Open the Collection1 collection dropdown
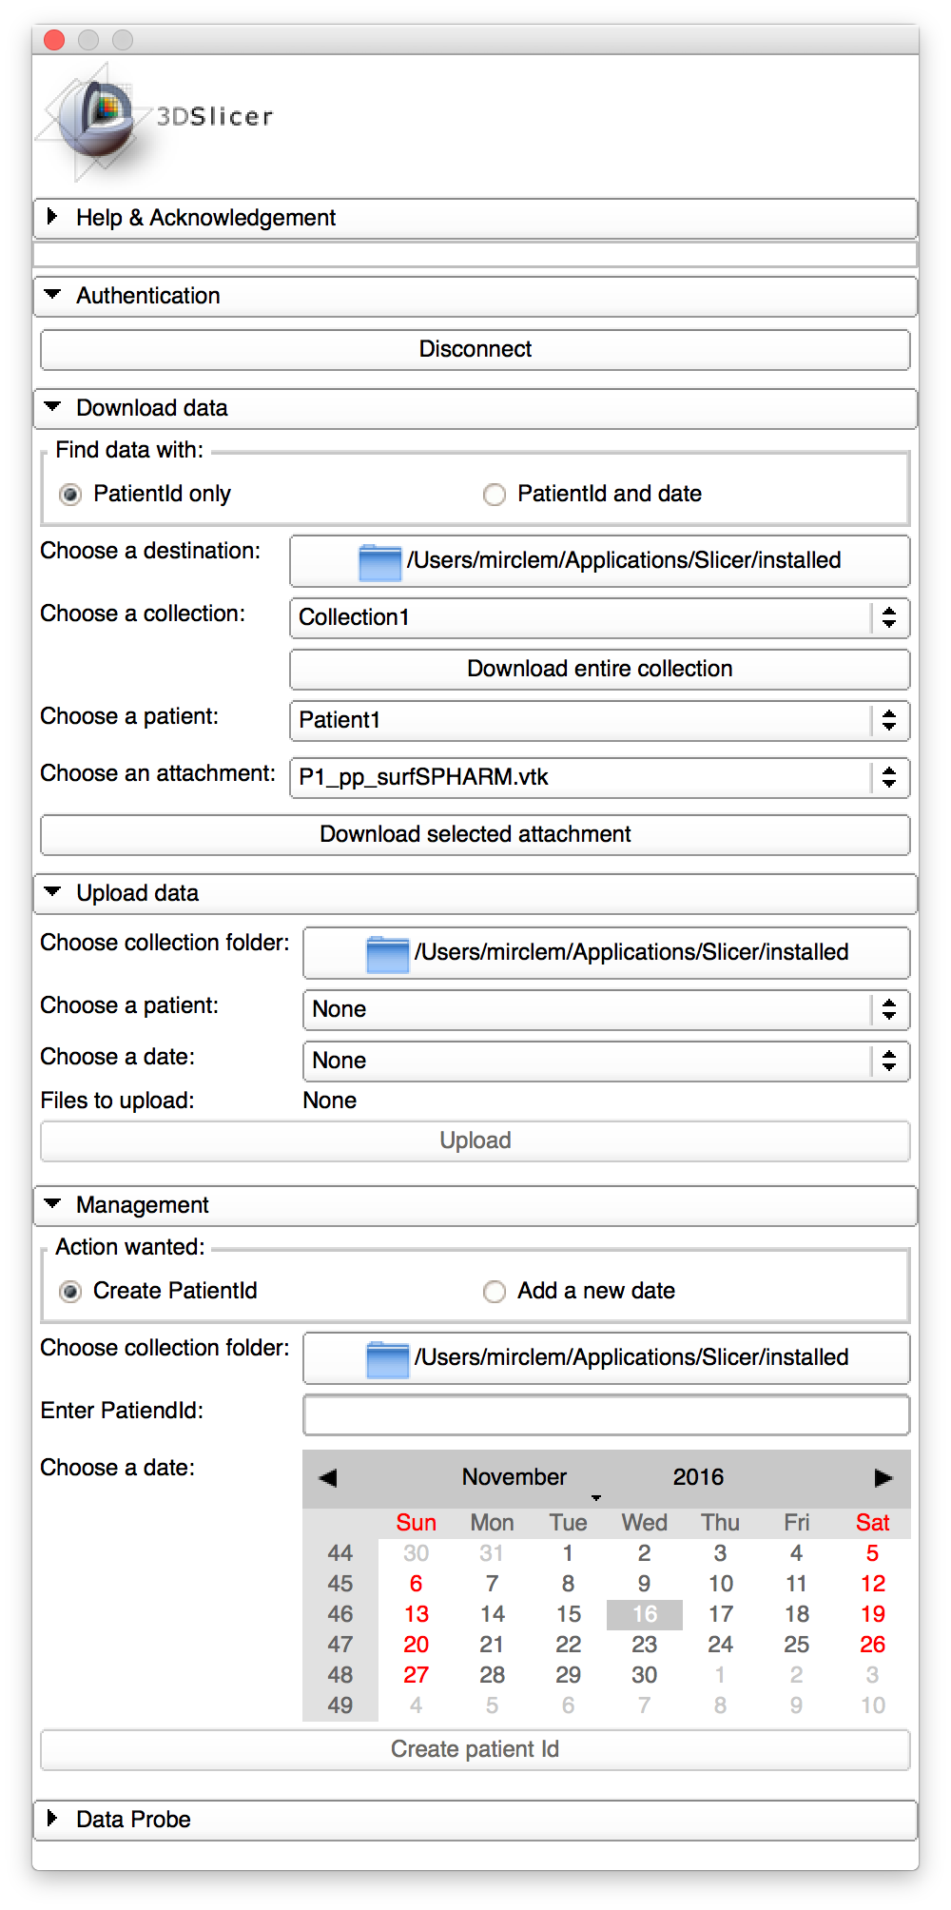This screenshot has width=951, height=1910. 599,617
